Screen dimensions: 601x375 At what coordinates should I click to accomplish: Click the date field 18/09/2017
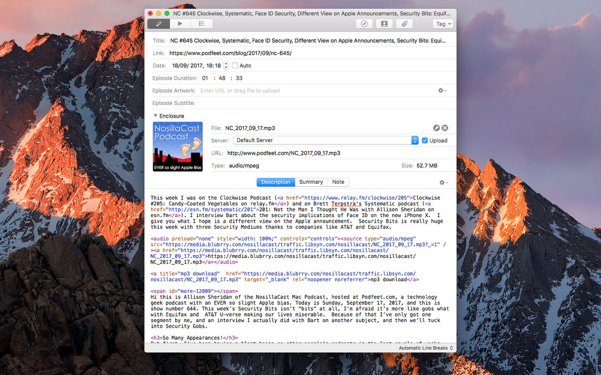click(x=196, y=66)
